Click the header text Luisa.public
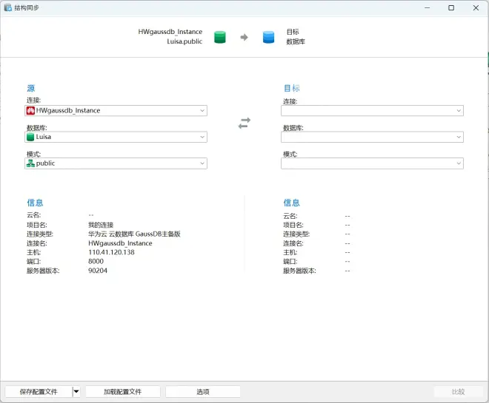This screenshot has width=489, height=403. click(184, 41)
